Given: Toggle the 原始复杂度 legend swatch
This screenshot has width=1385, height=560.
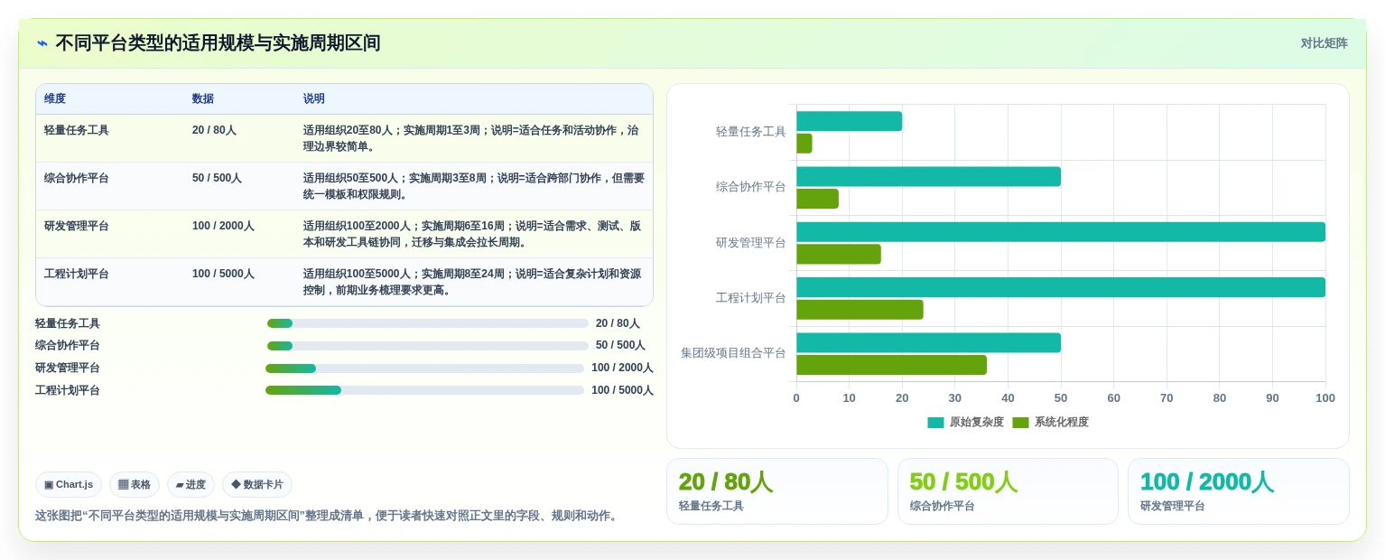Looking at the screenshot, I should (x=935, y=423).
